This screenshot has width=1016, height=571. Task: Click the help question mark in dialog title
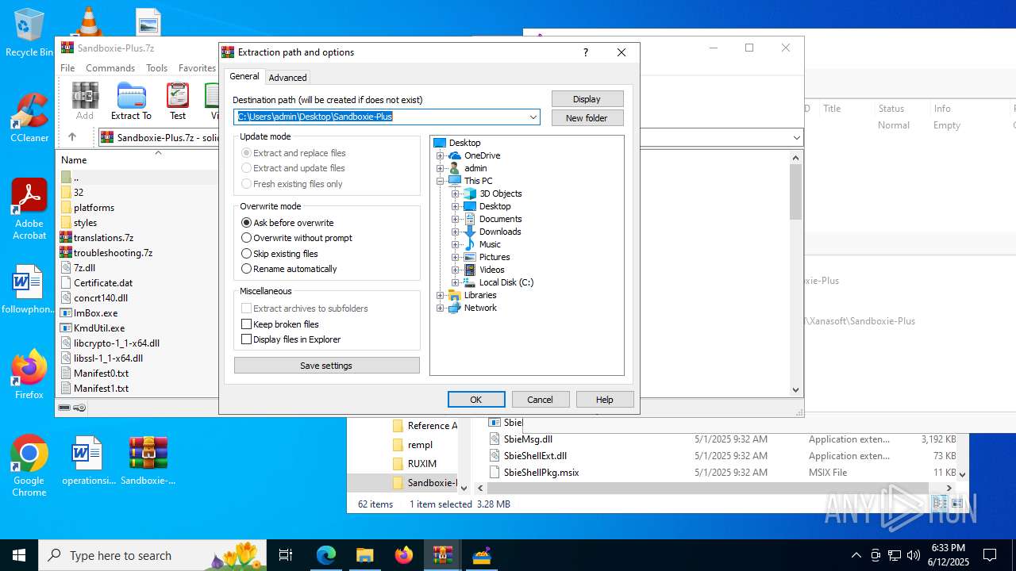[x=586, y=52]
